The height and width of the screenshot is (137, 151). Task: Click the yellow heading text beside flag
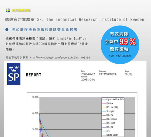(x=21, y=10)
